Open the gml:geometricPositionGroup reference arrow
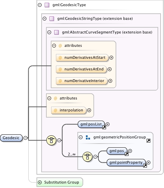Image resolution: width=164 pixels, height=188 pixels. [148, 140]
